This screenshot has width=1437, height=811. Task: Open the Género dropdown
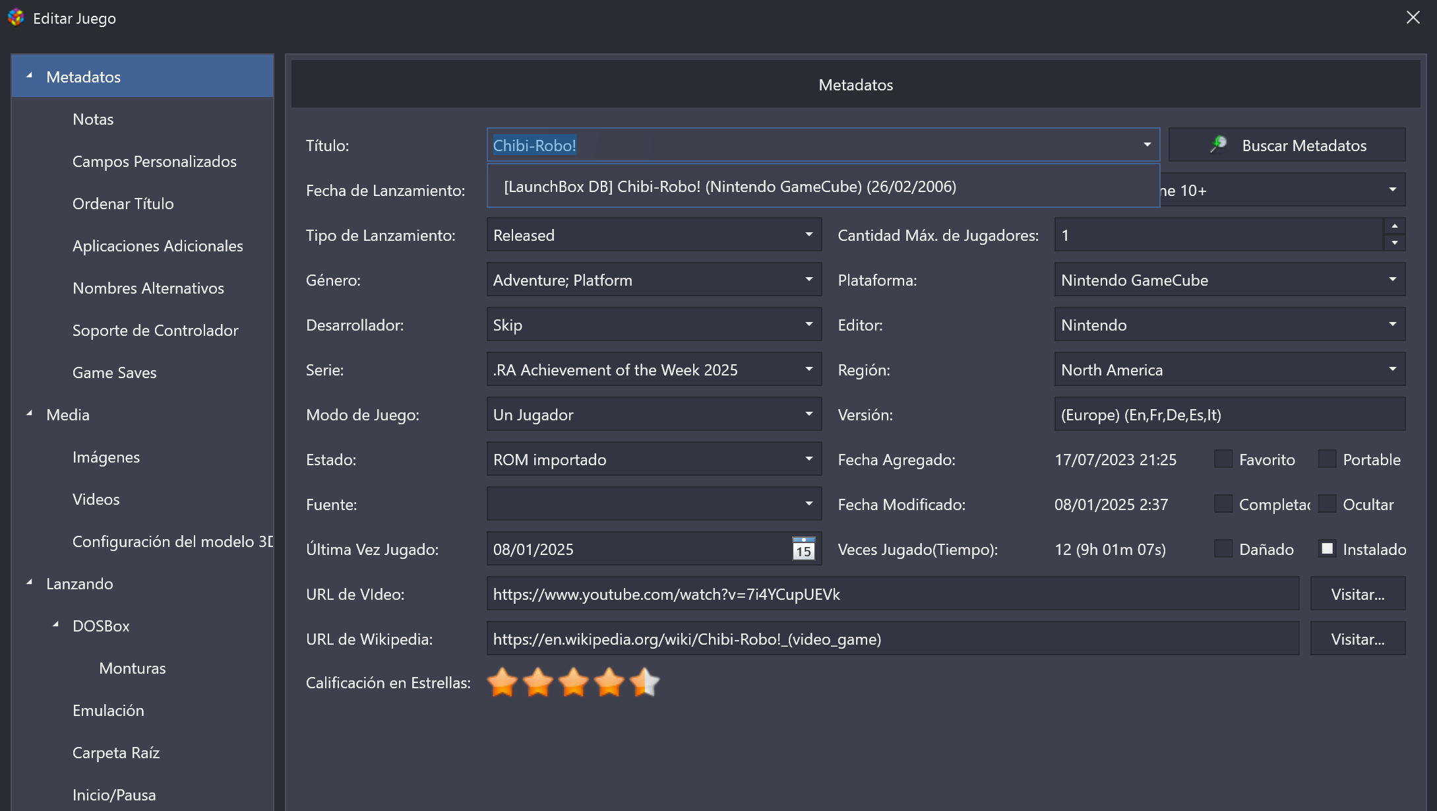tap(809, 280)
